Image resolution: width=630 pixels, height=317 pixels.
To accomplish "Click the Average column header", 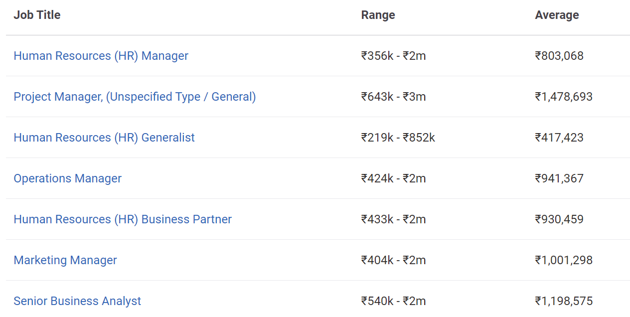I will (557, 15).
